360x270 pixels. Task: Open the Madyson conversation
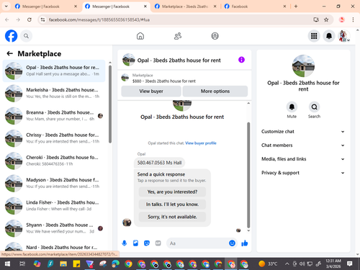[x=54, y=183]
